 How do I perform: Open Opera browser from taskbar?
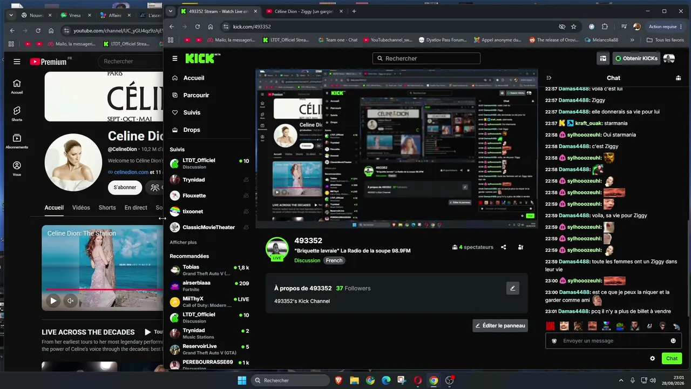pyautogui.click(x=417, y=380)
